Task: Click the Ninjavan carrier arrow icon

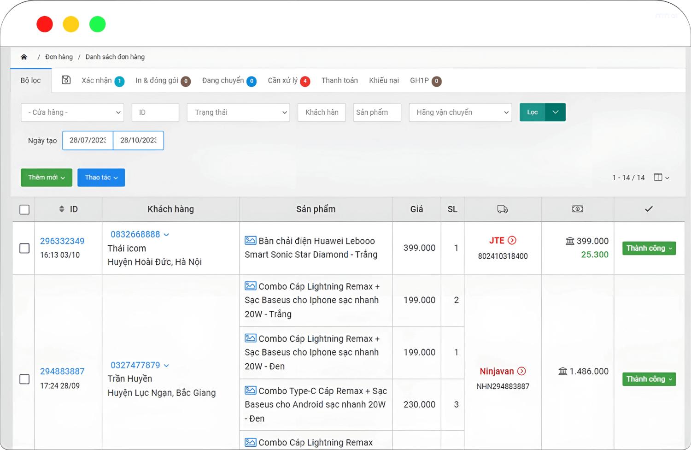Action: [521, 371]
